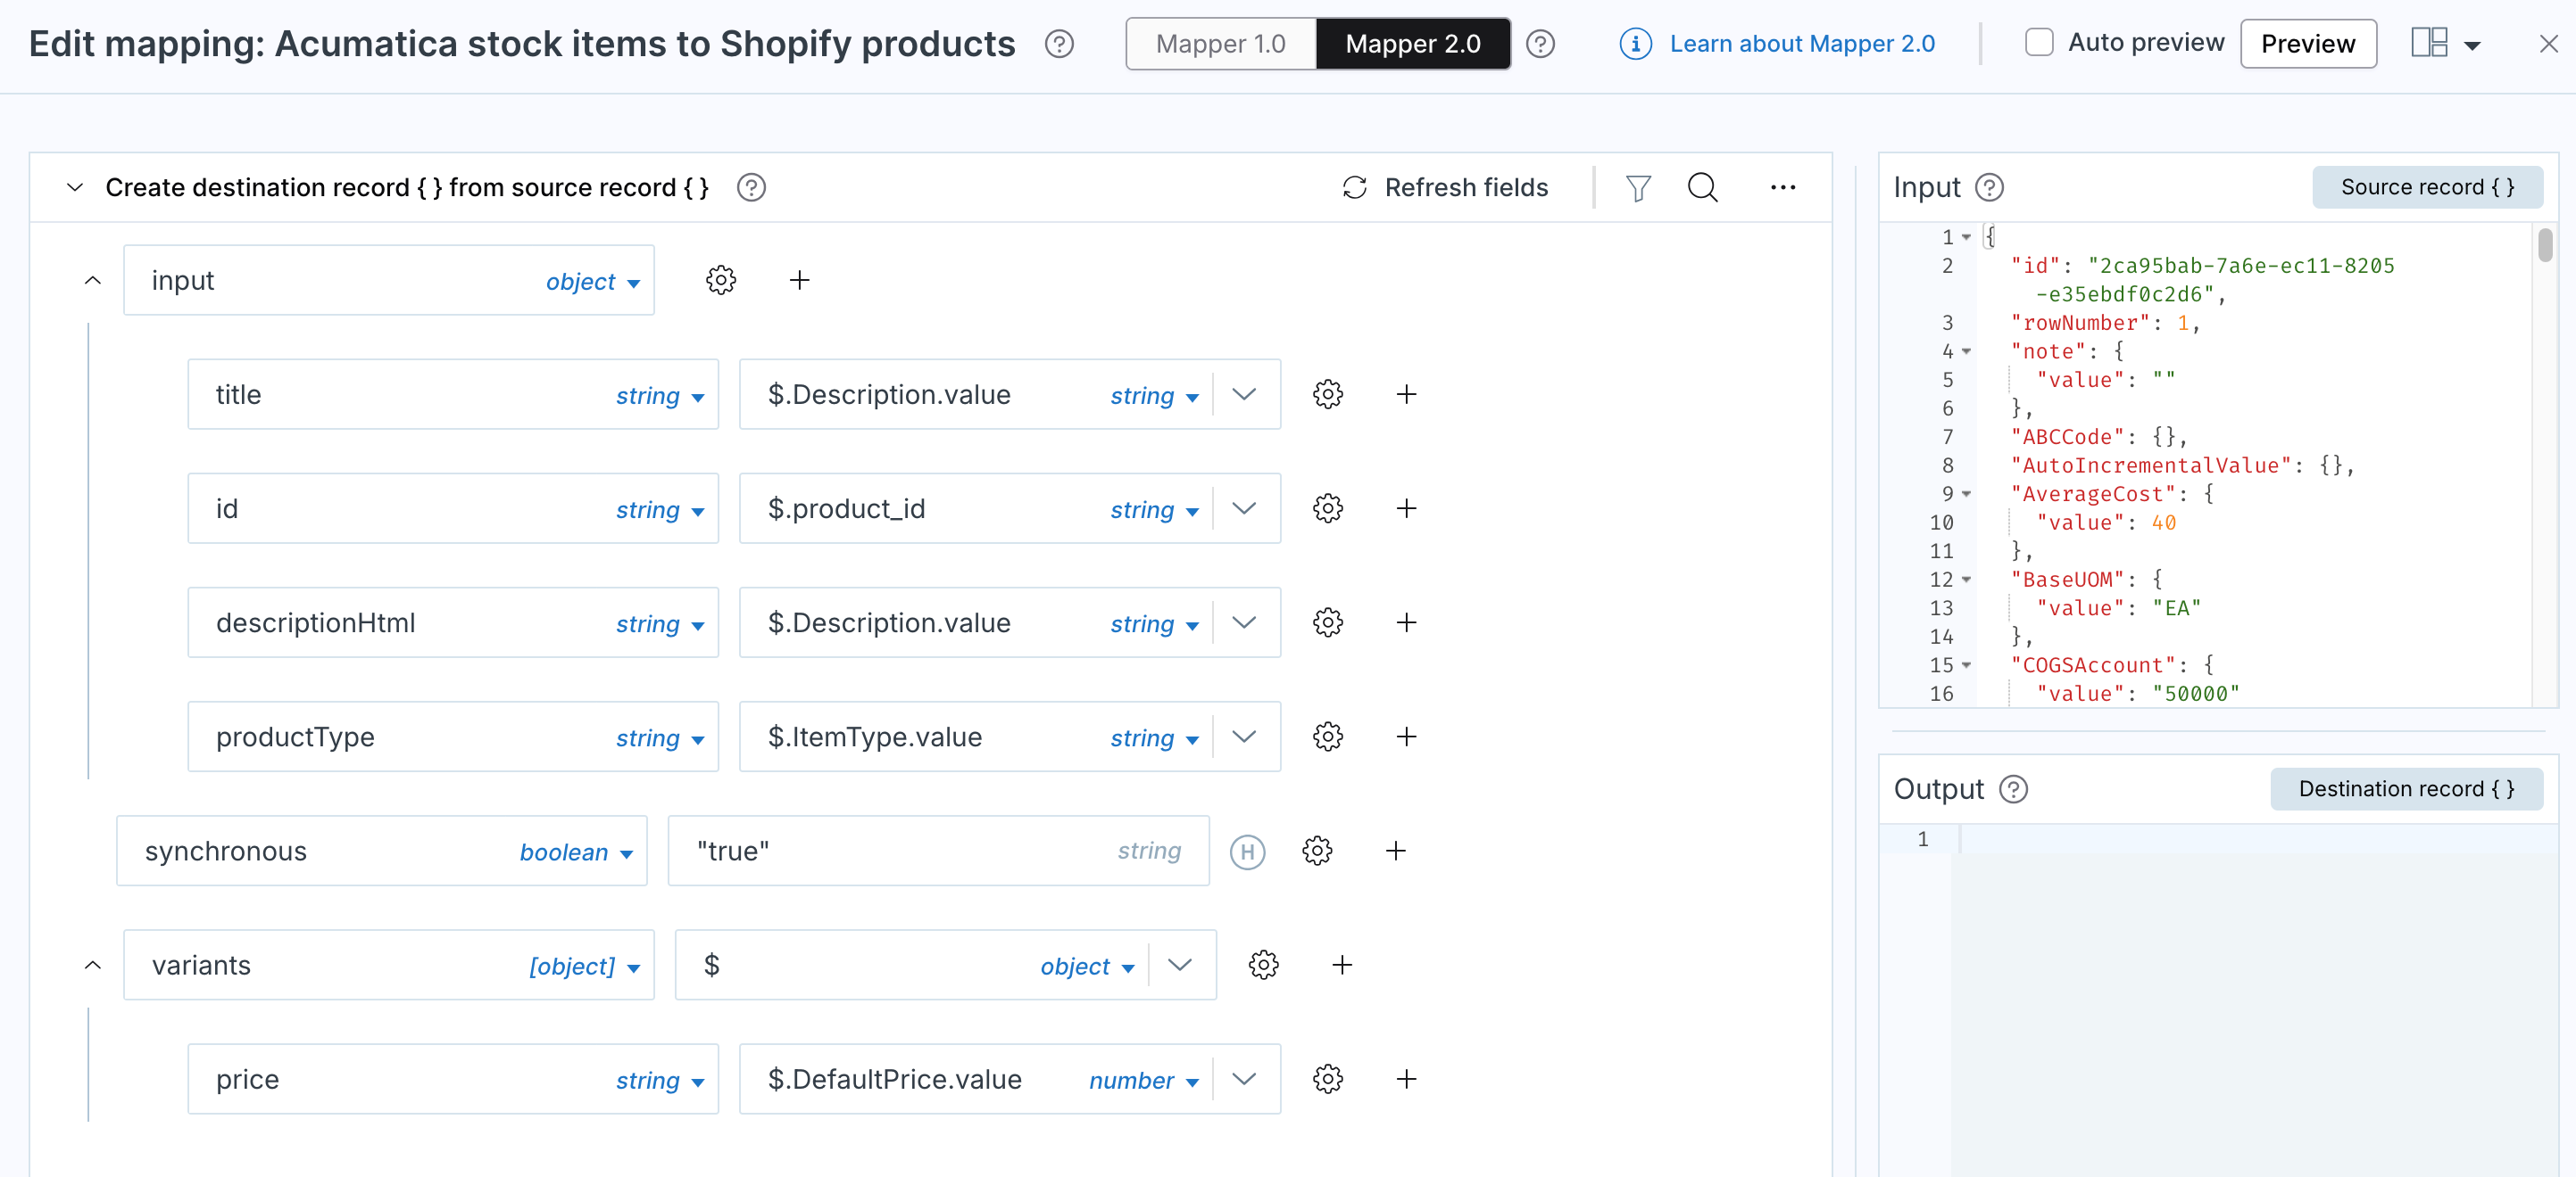Open settings gear for title row
This screenshot has width=2576, height=1177.
(1328, 395)
